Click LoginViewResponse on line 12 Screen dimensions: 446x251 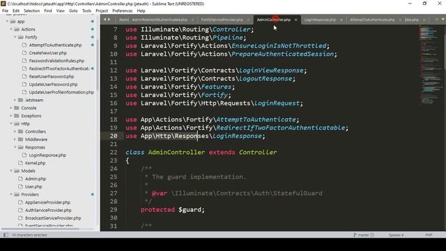click(x=271, y=70)
